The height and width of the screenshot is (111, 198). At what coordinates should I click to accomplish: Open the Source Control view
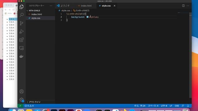pyautogui.click(x=21, y=23)
